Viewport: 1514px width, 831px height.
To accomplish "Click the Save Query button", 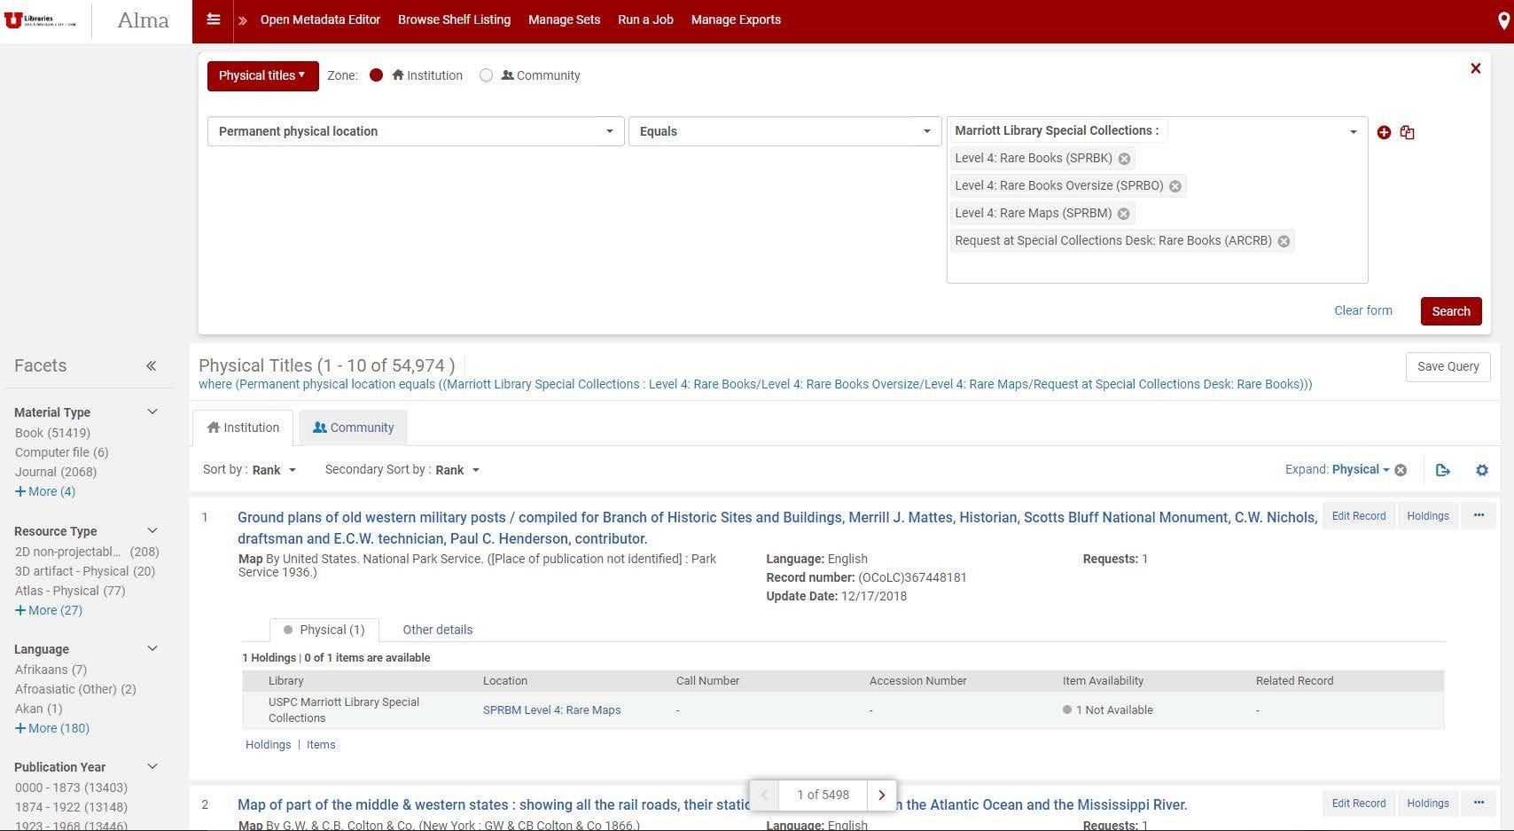I will click(1448, 366).
